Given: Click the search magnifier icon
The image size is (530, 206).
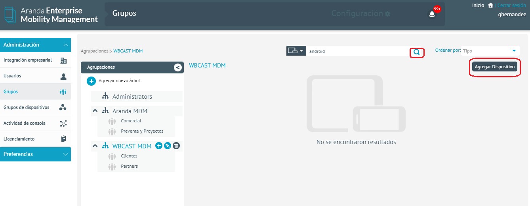Looking at the screenshot, I should pyautogui.click(x=417, y=52).
